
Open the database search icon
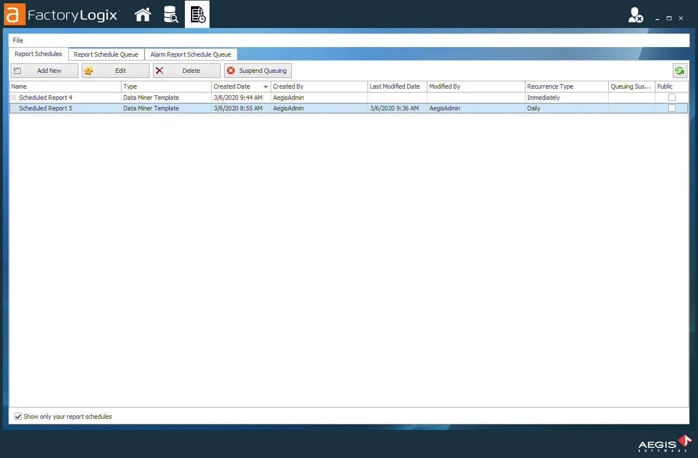[170, 15]
